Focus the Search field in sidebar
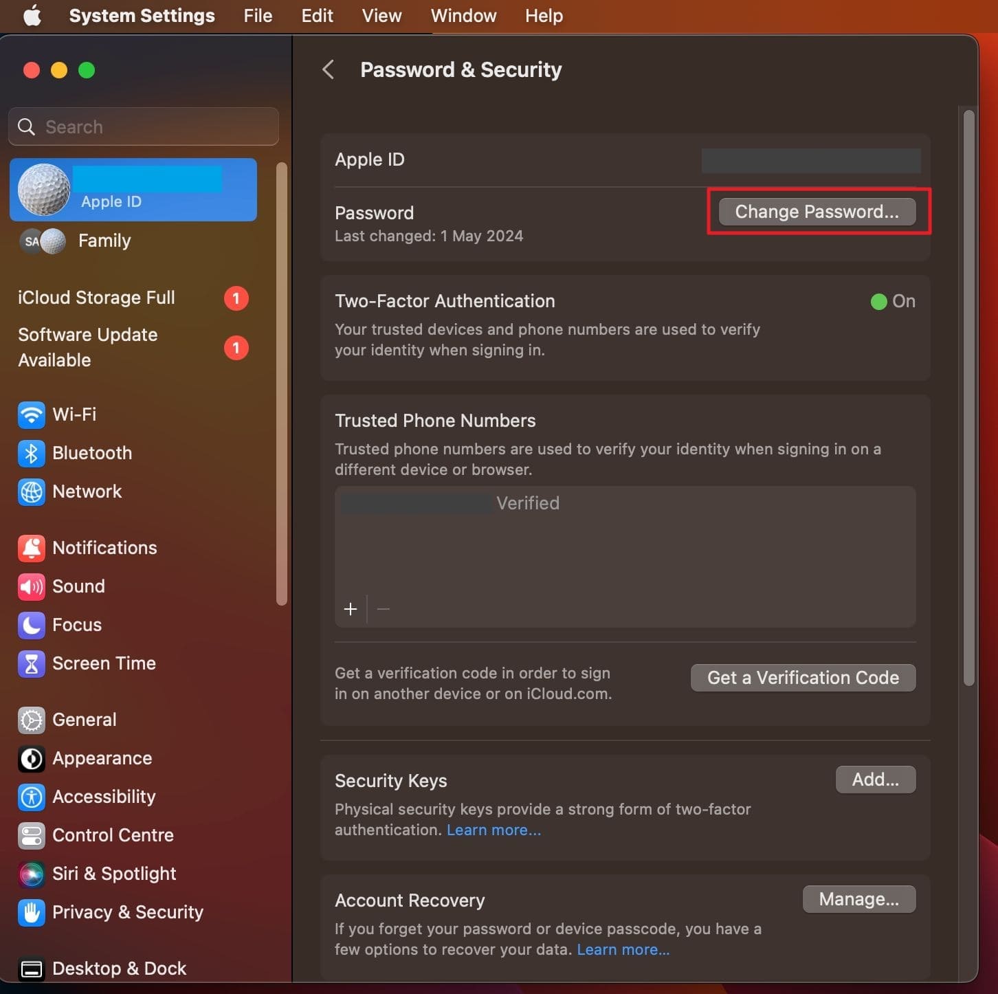 pyautogui.click(x=144, y=126)
